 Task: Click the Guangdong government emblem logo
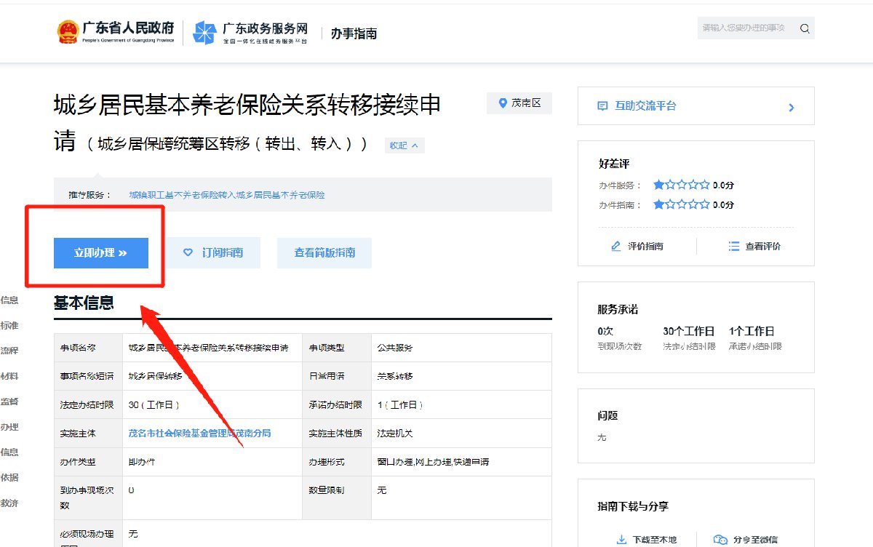coord(68,32)
